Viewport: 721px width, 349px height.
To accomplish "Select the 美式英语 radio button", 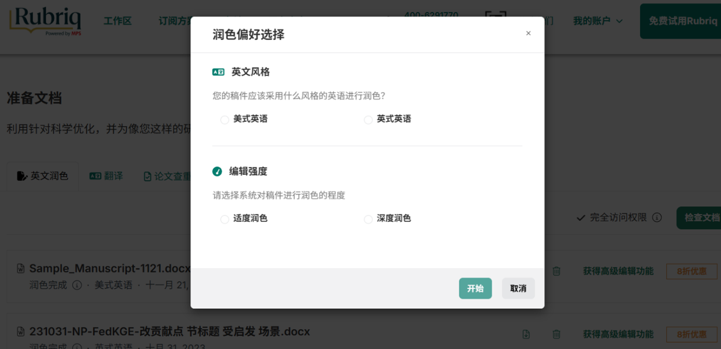I will [224, 119].
